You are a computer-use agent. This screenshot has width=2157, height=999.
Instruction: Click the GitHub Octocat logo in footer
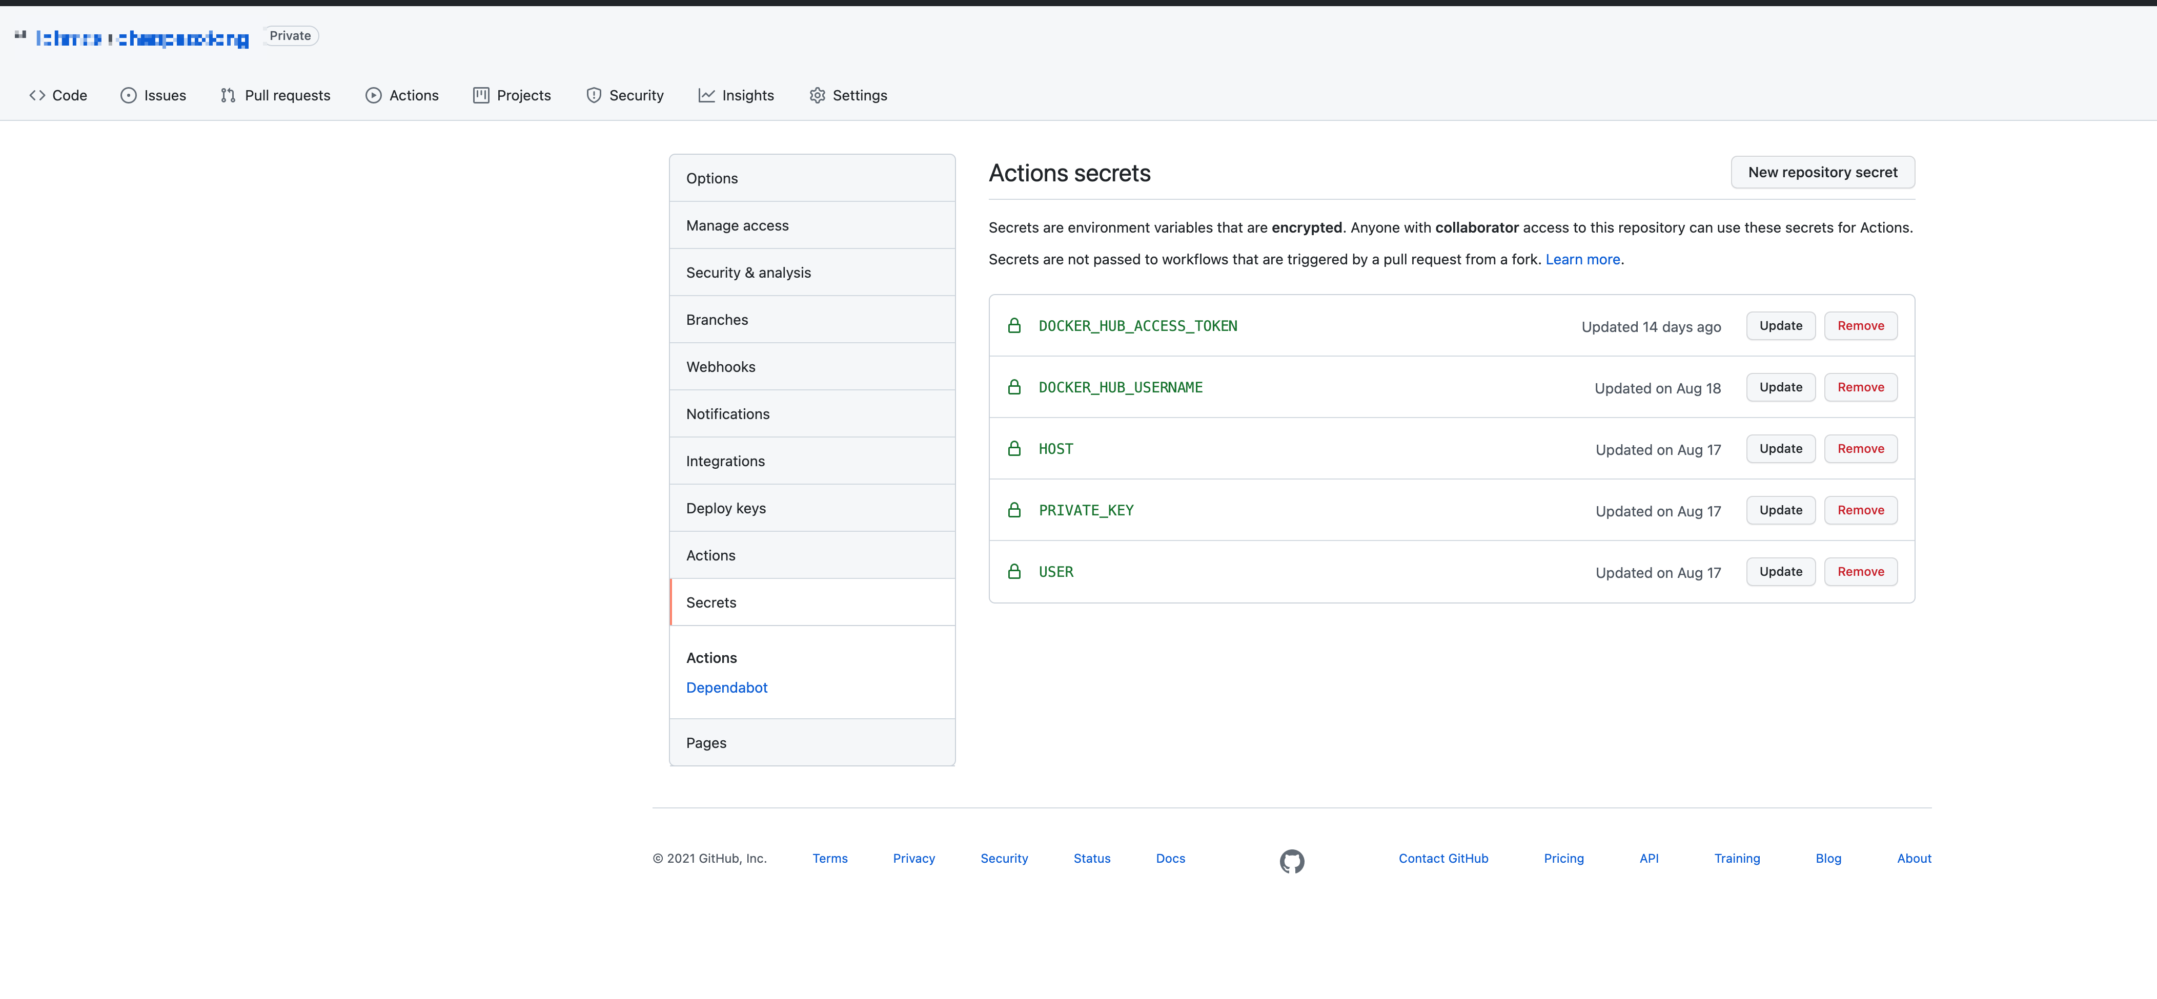pos(1291,861)
